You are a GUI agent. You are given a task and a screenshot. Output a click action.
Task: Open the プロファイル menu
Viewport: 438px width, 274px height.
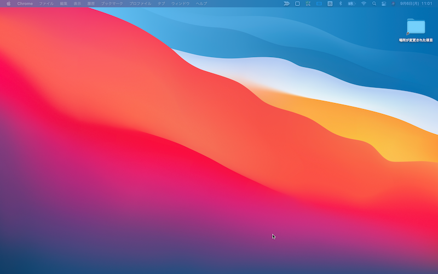click(140, 4)
